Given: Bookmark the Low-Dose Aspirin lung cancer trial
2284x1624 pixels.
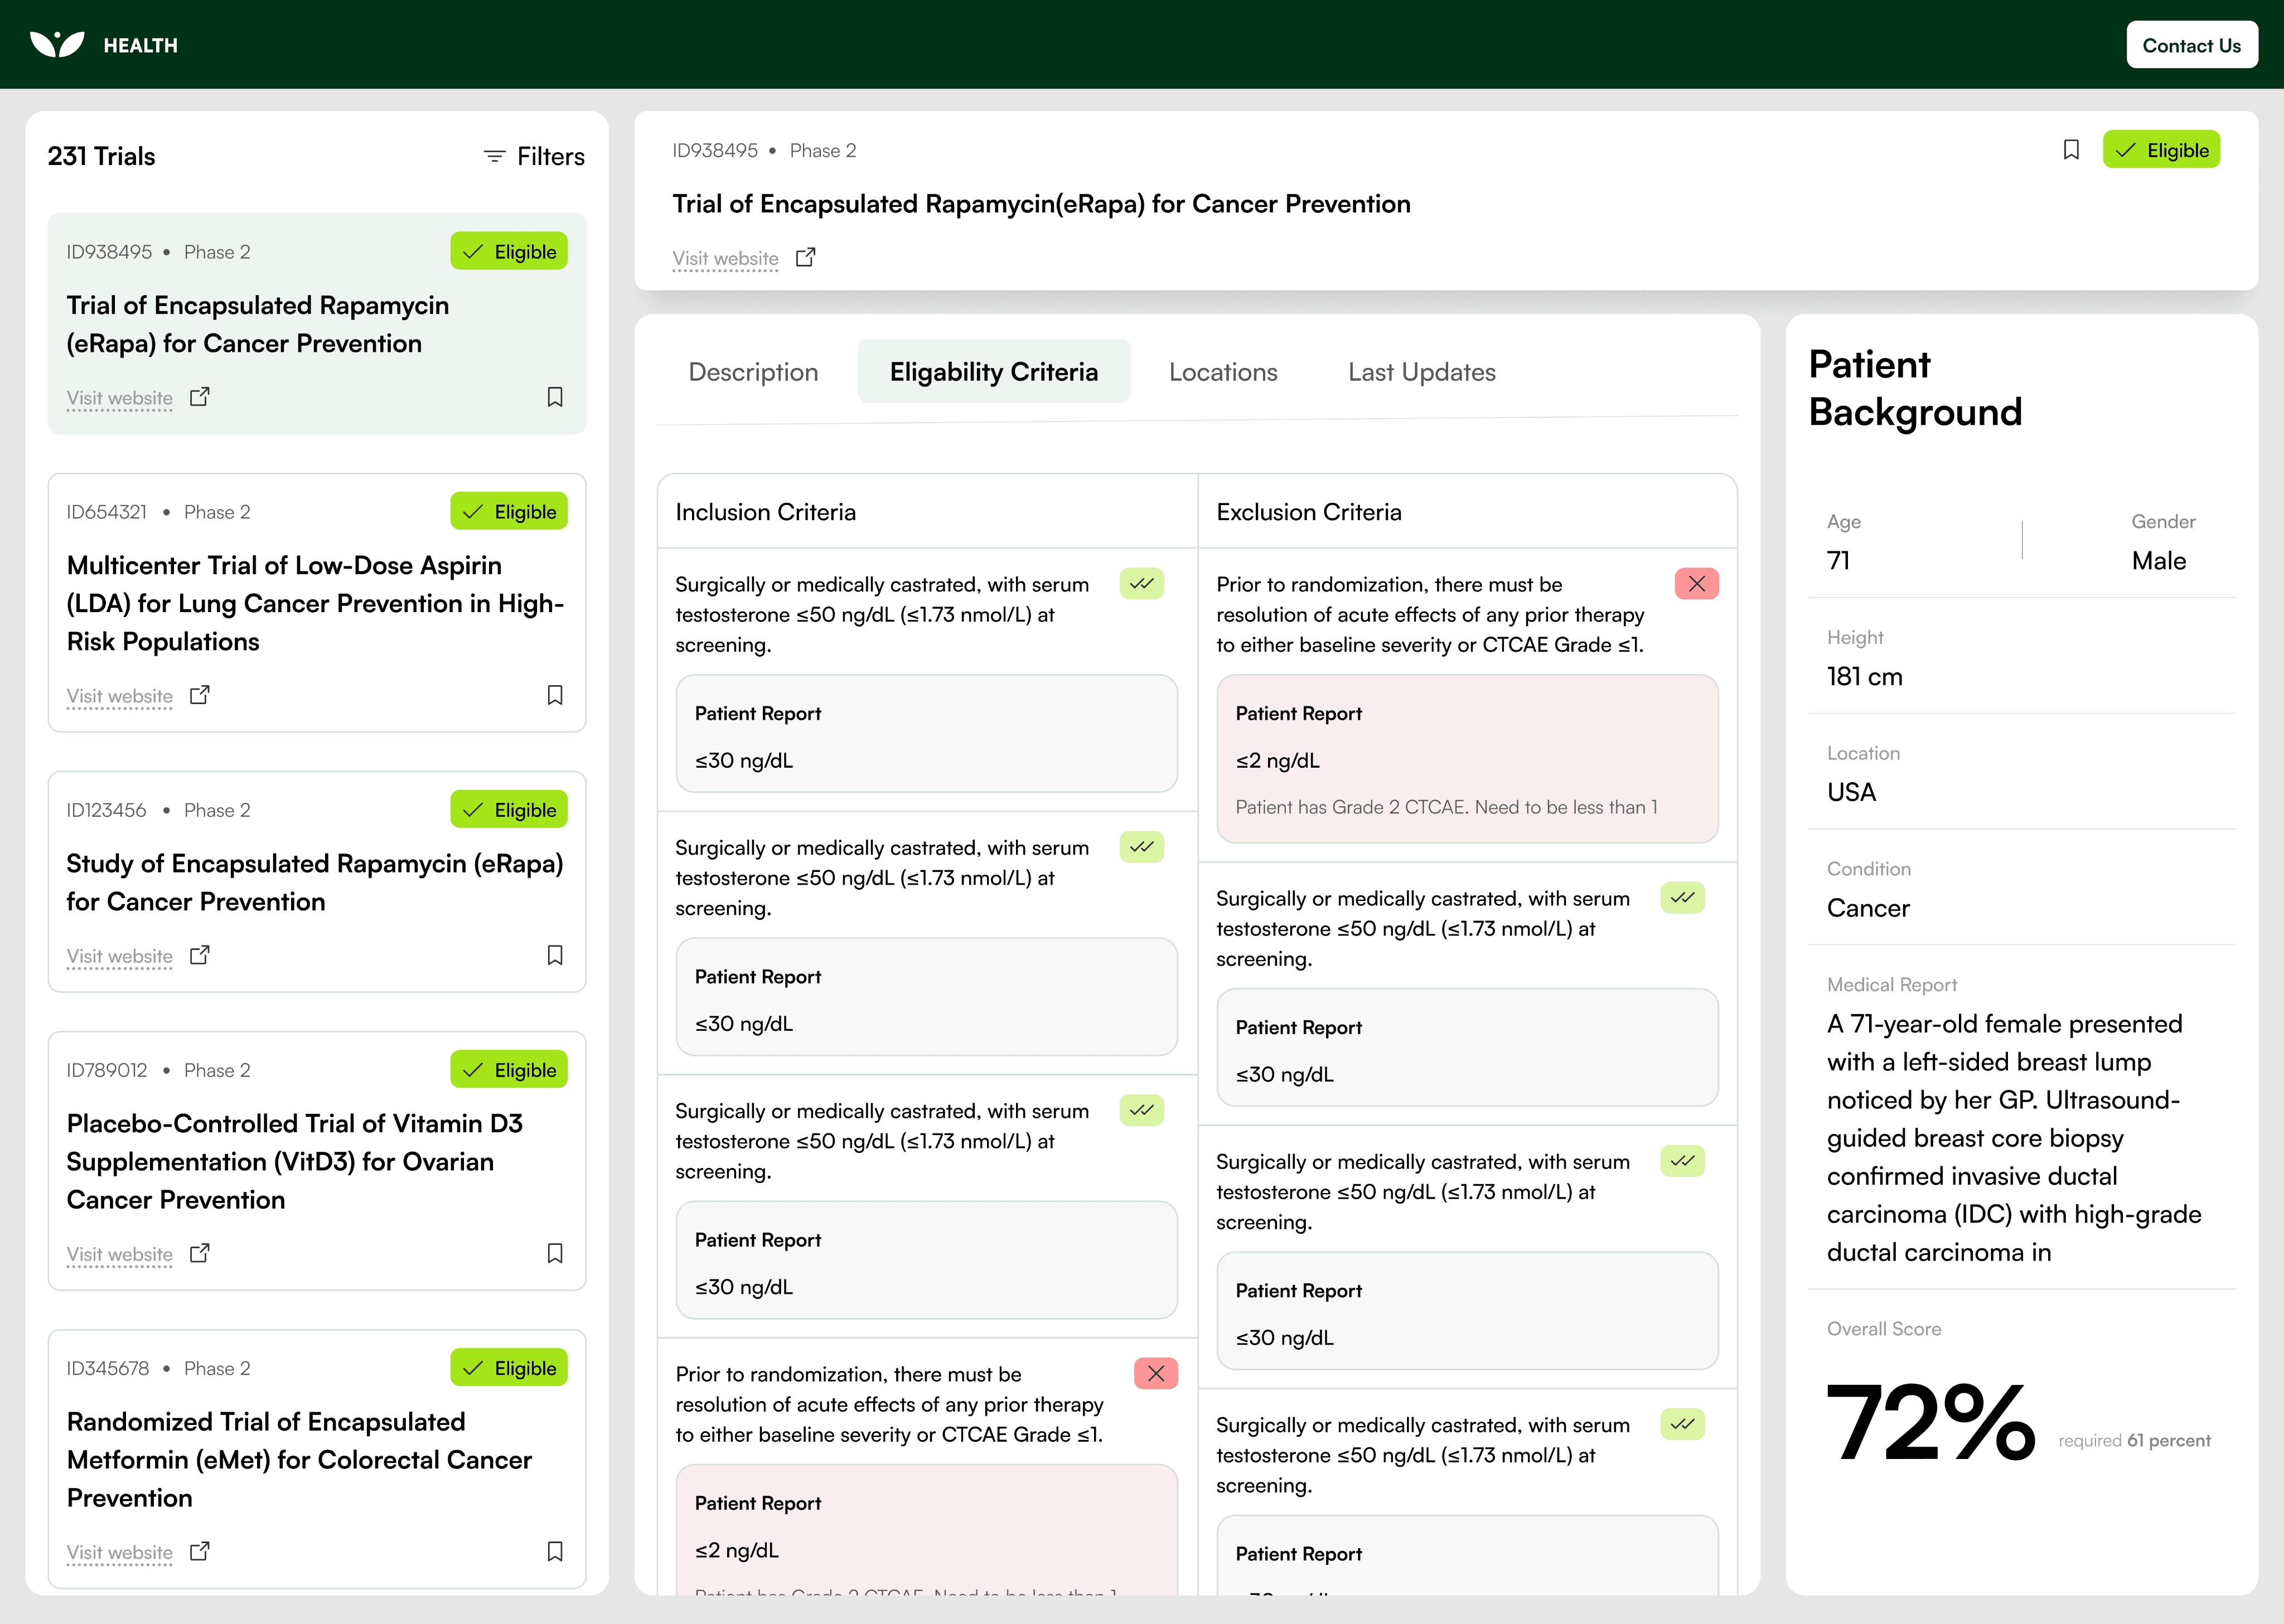Looking at the screenshot, I should coord(555,695).
